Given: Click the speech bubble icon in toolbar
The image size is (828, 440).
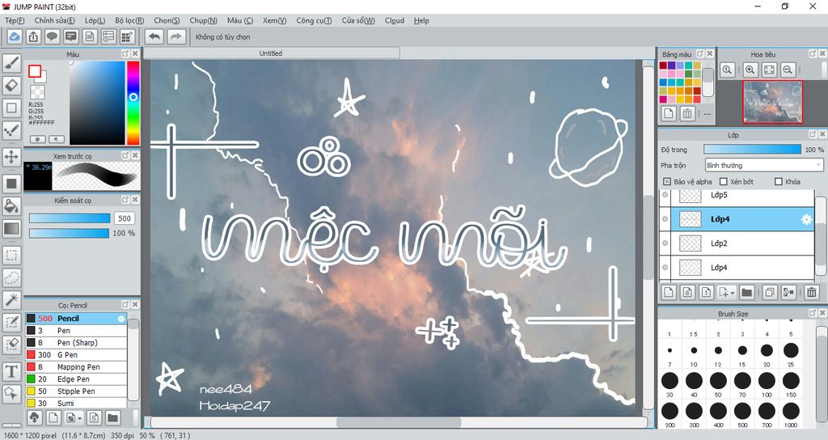Looking at the screenshot, I should [52, 36].
